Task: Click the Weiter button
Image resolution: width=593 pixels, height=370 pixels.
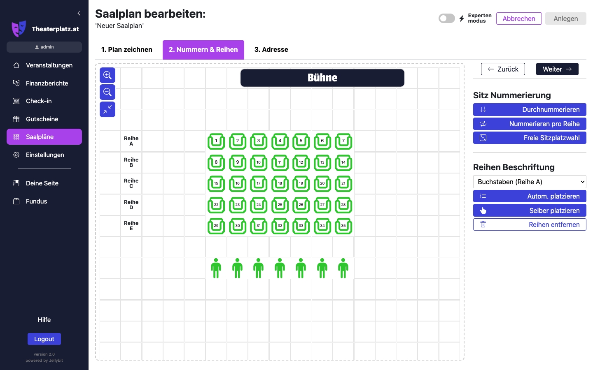Action: click(557, 69)
